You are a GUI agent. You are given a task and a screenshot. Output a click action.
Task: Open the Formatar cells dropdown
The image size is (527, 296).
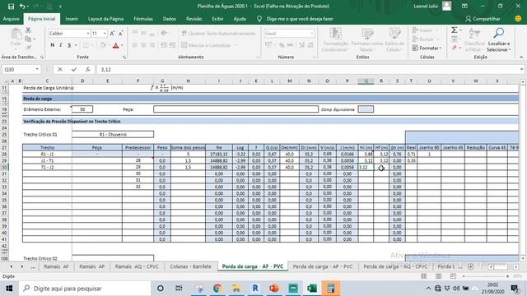(427, 48)
